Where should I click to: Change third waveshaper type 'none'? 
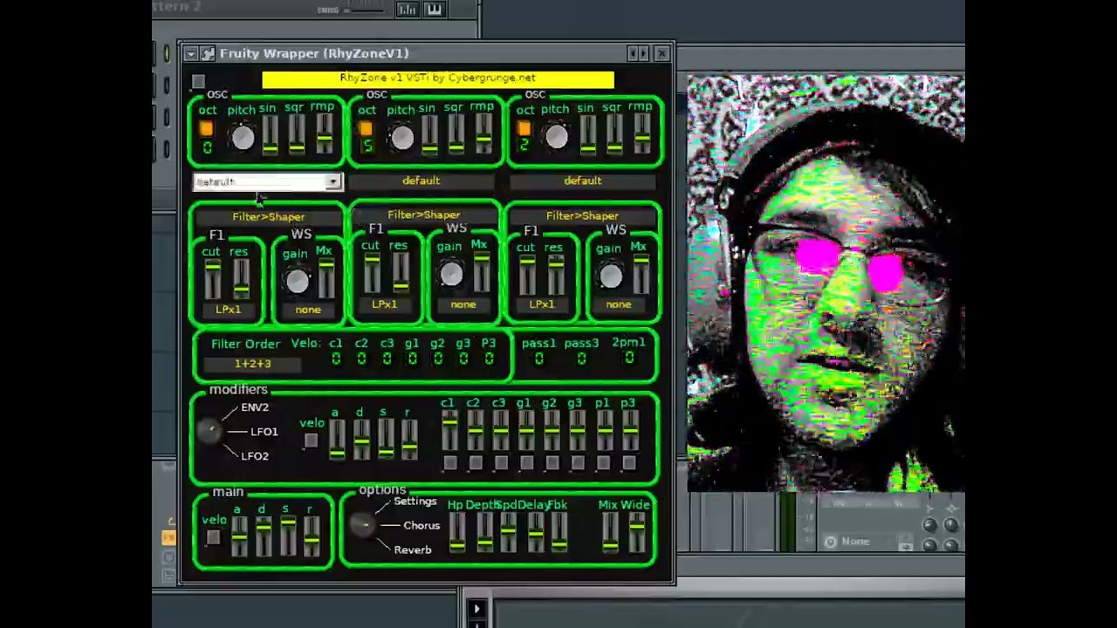pos(619,304)
